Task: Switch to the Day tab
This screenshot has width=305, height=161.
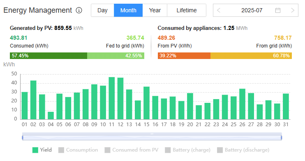Action: [102, 10]
